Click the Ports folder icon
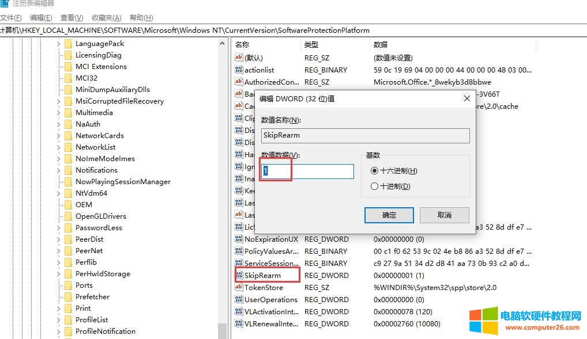The height and width of the screenshot is (339, 587). tap(68, 285)
